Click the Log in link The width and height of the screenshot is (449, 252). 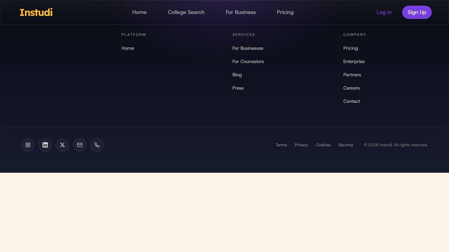pyautogui.click(x=384, y=12)
